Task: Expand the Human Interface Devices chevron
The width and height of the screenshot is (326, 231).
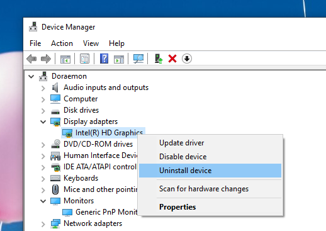Action: click(x=43, y=156)
